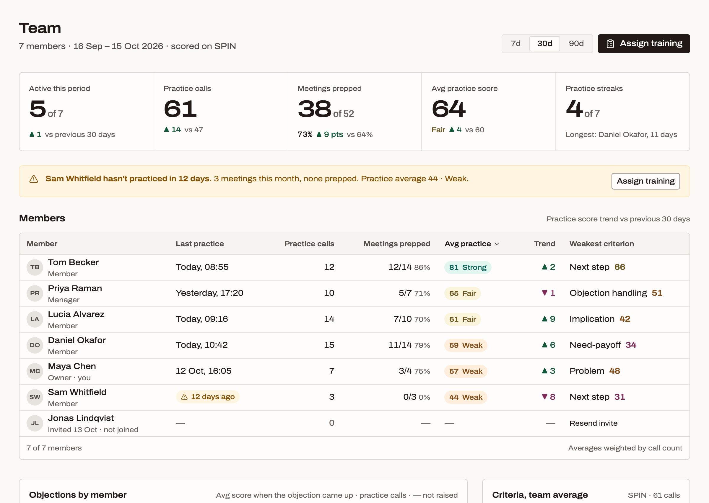Open Tom Becker's member name

coord(73,262)
